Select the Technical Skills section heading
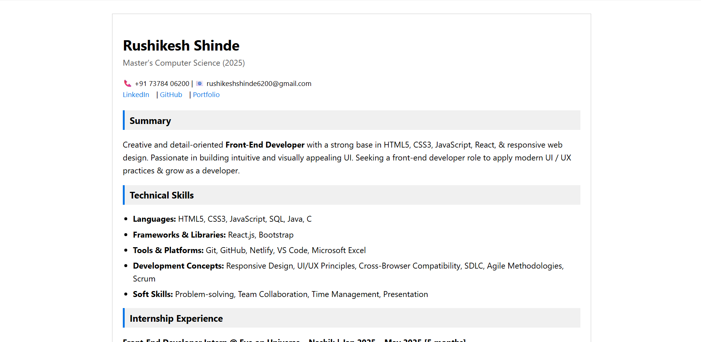The width and height of the screenshot is (701, 342). pos(162,196)
